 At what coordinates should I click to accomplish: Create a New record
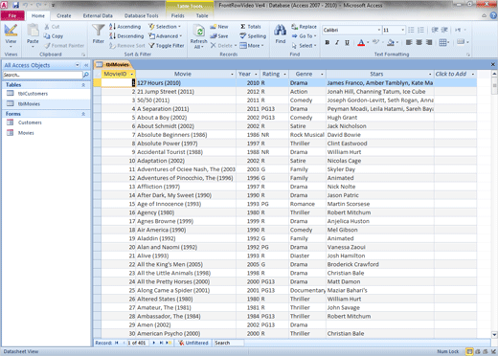click(219, 27)
